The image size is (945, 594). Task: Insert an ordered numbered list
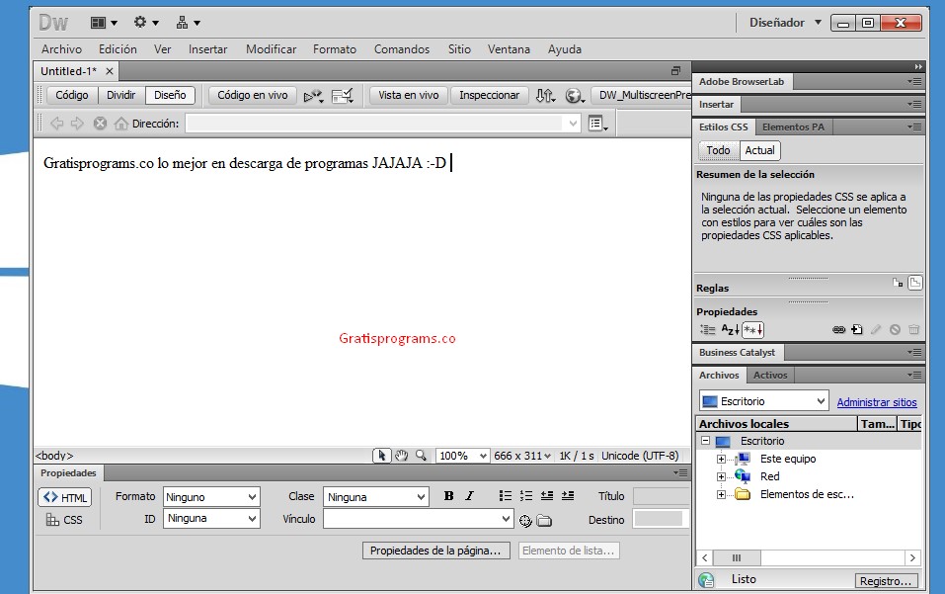(526, 496)
